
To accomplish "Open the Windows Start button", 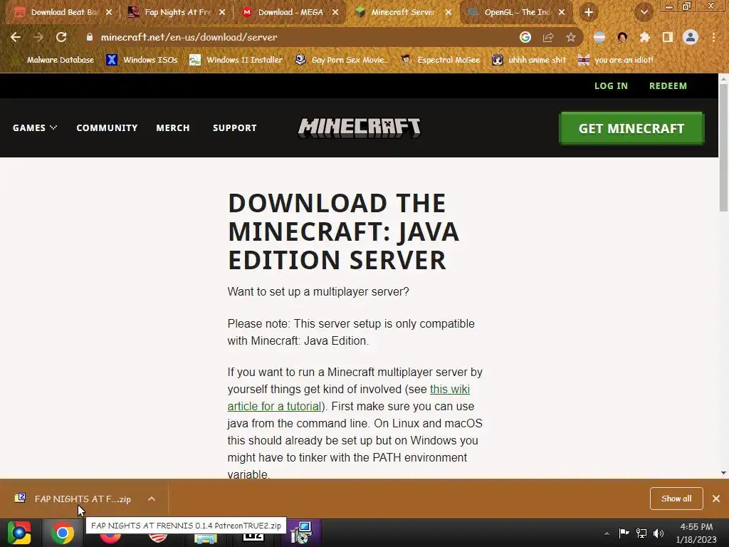I will coord(19,533).
